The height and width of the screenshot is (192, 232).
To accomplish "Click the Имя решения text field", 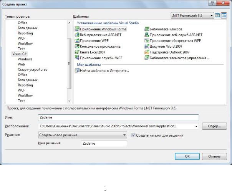I will pos(104,144).
